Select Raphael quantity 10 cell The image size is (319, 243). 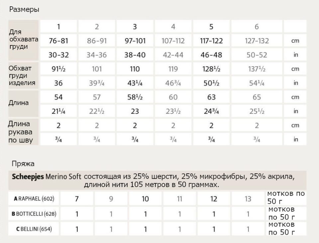(145, 199)
